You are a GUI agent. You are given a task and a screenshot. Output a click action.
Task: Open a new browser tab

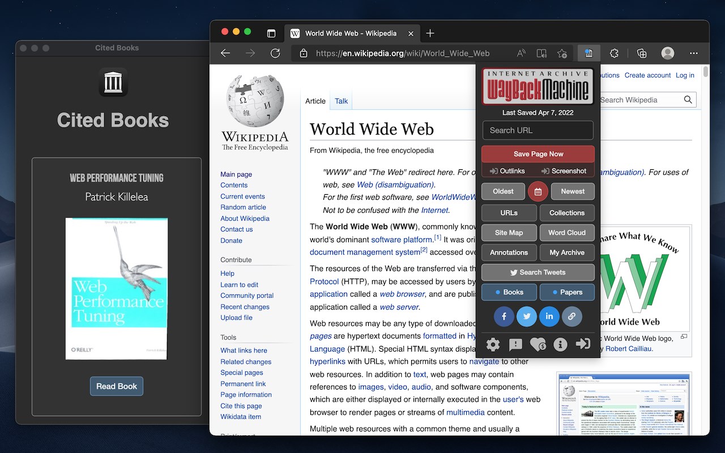click(430, 33)
